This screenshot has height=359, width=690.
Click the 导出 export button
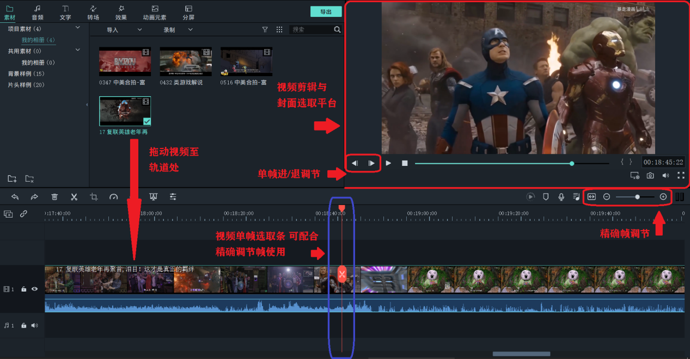pyautogui.click(x=326, y=11)
